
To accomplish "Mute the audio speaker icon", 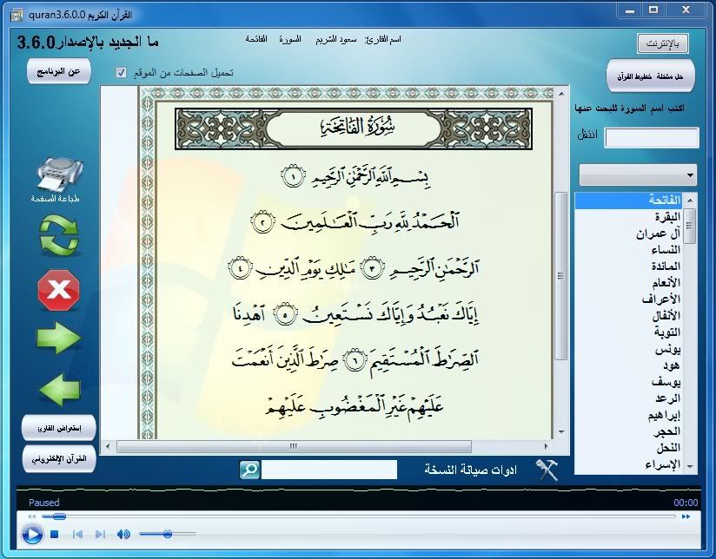I will (123, 534).
